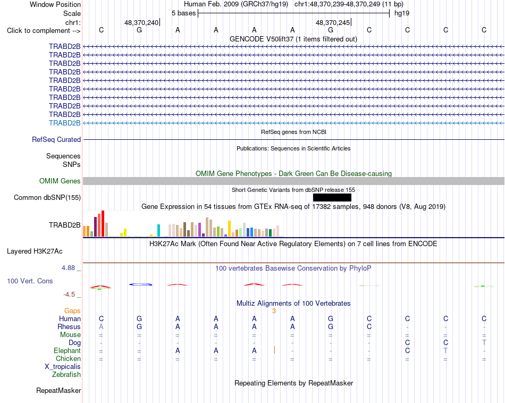Image resolution: width=505 pixels, height=403 pixels.
Task: Open 'Gene Expression in 54 tissues from GTEx' title
Action: (293, 206)
